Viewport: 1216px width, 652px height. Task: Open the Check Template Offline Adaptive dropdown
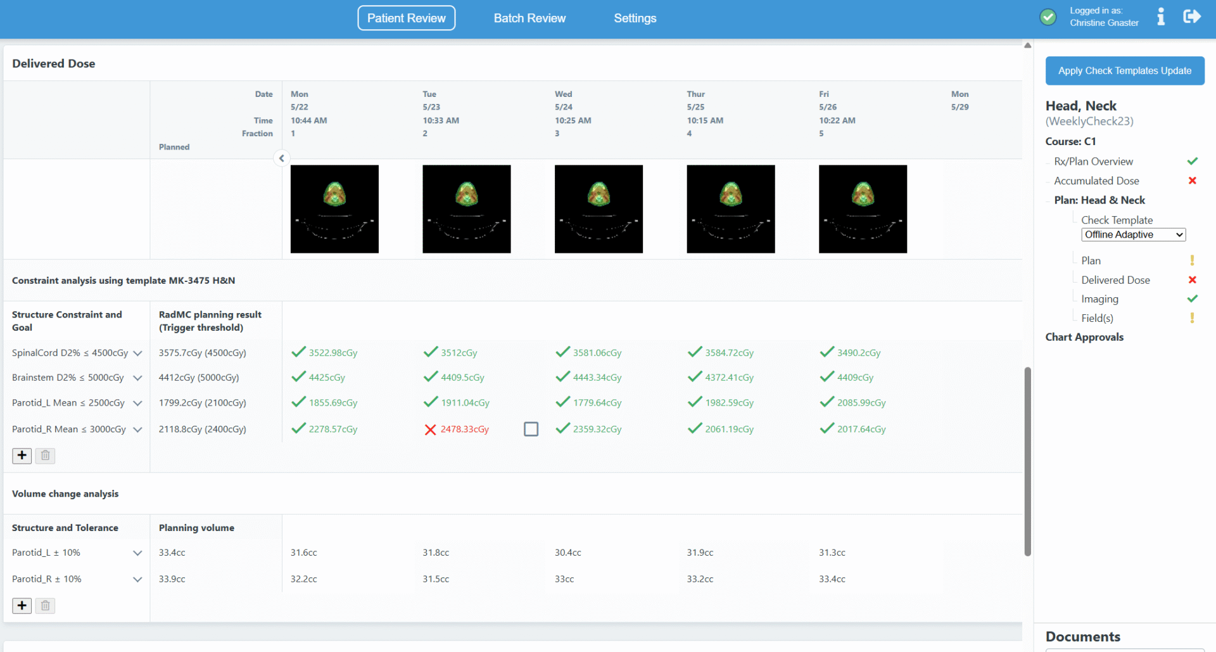click(x=1133, y=234)
